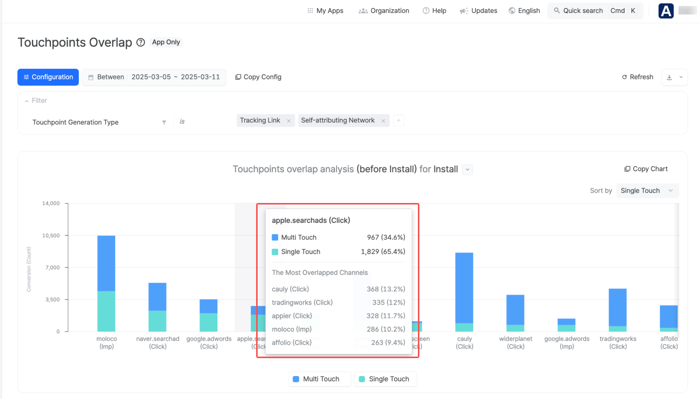Click the Airbridge account avatar icon
This screenshot has width=699, height=399.
666,11
